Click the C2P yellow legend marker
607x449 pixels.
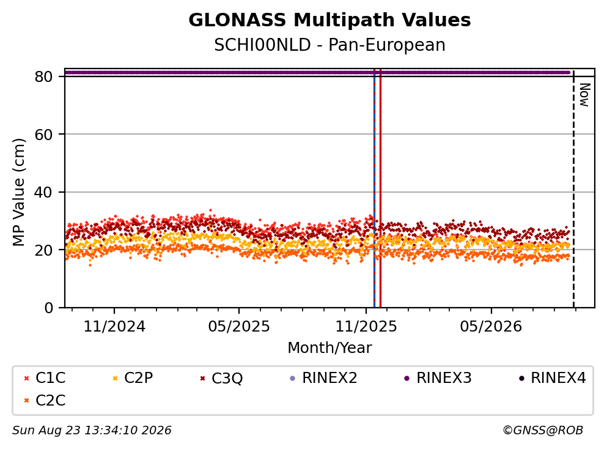[x=115, y=378]
